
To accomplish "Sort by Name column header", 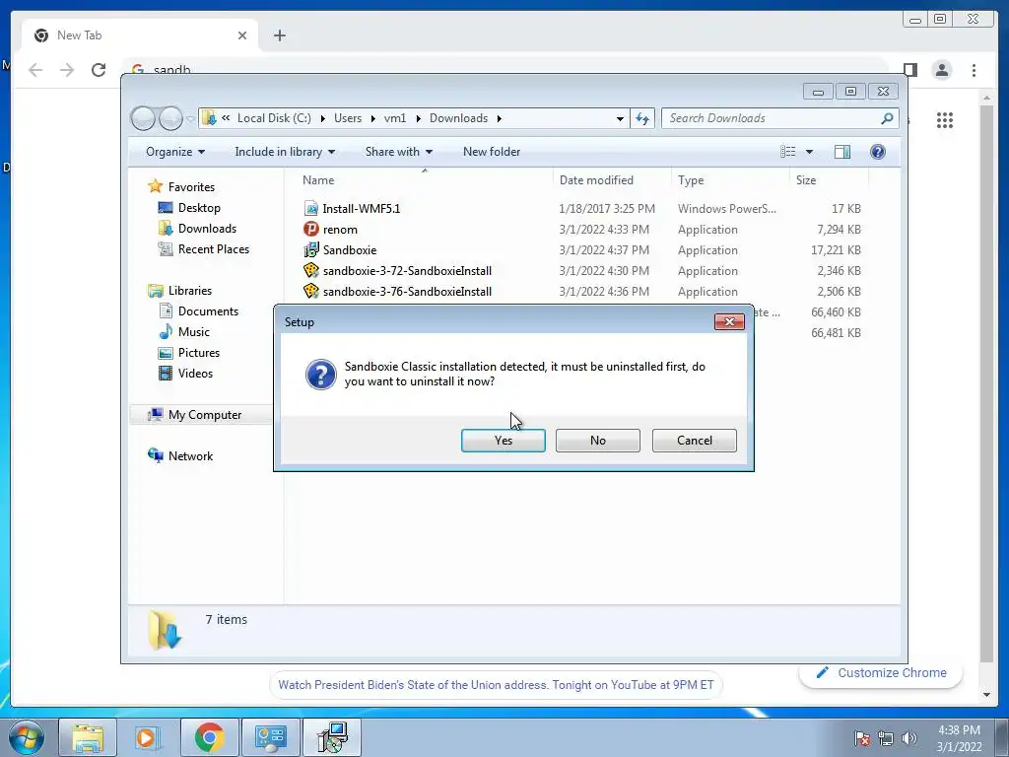I will pyautogui.click(x=318, y=180).
